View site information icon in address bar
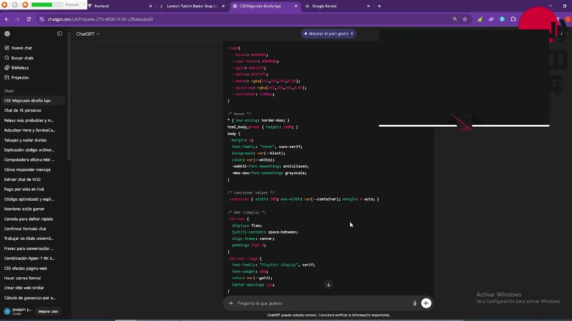This screenshot has height=321, width=572. [x=42, y=19]
